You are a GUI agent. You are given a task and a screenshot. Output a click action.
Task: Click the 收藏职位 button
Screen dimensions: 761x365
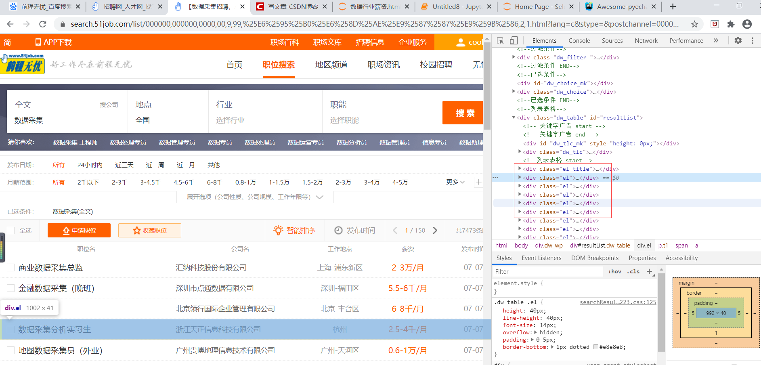click(x=150, y=230)
